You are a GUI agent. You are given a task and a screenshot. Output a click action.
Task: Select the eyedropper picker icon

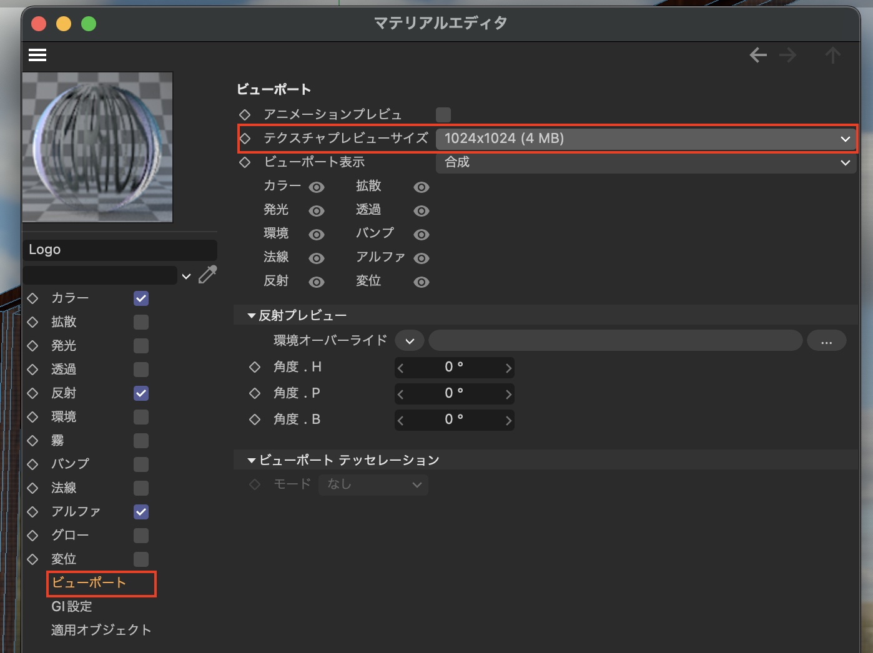[207, 275]
